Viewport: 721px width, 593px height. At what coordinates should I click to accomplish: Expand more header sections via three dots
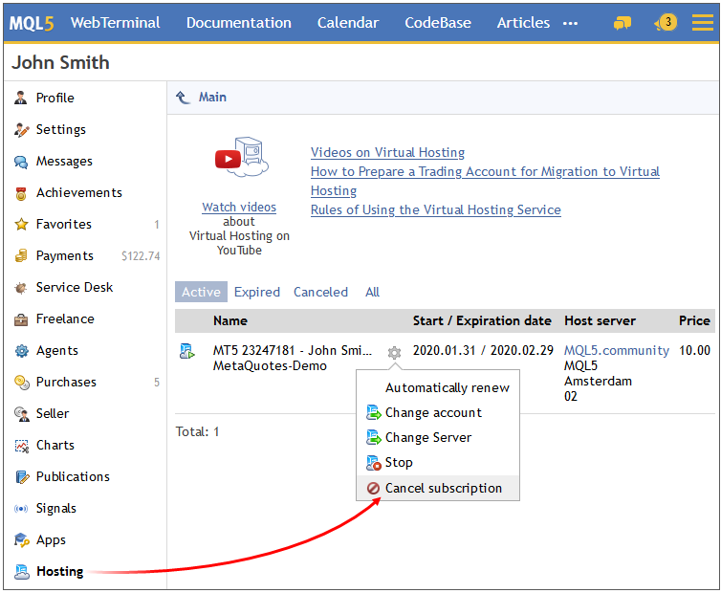pyautogui.click(x=570, y=24)
